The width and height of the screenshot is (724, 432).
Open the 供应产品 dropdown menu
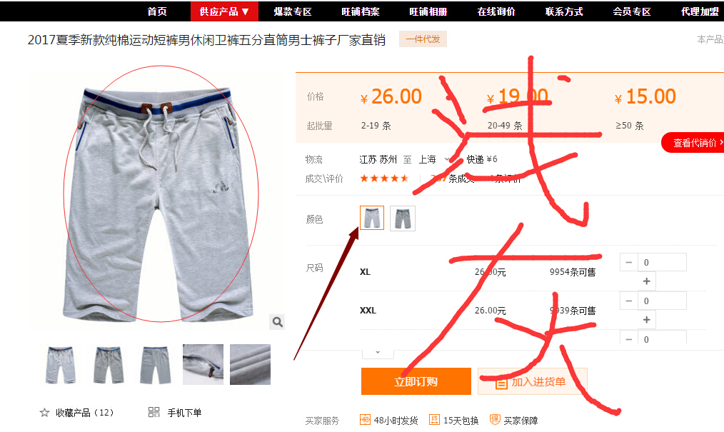coord(224,11)
